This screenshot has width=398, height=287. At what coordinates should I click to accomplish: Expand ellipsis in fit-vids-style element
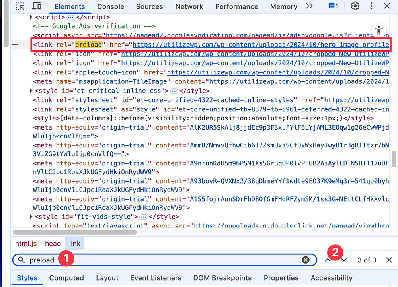[x=143, y=217]
